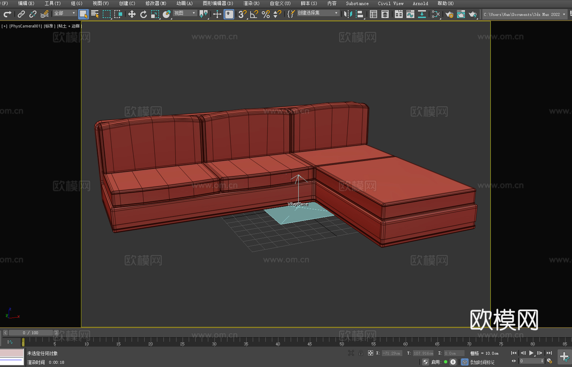Open the Material Editor nodes icon
Viewport: 572px width, 367px height.
tap(436, 14)
